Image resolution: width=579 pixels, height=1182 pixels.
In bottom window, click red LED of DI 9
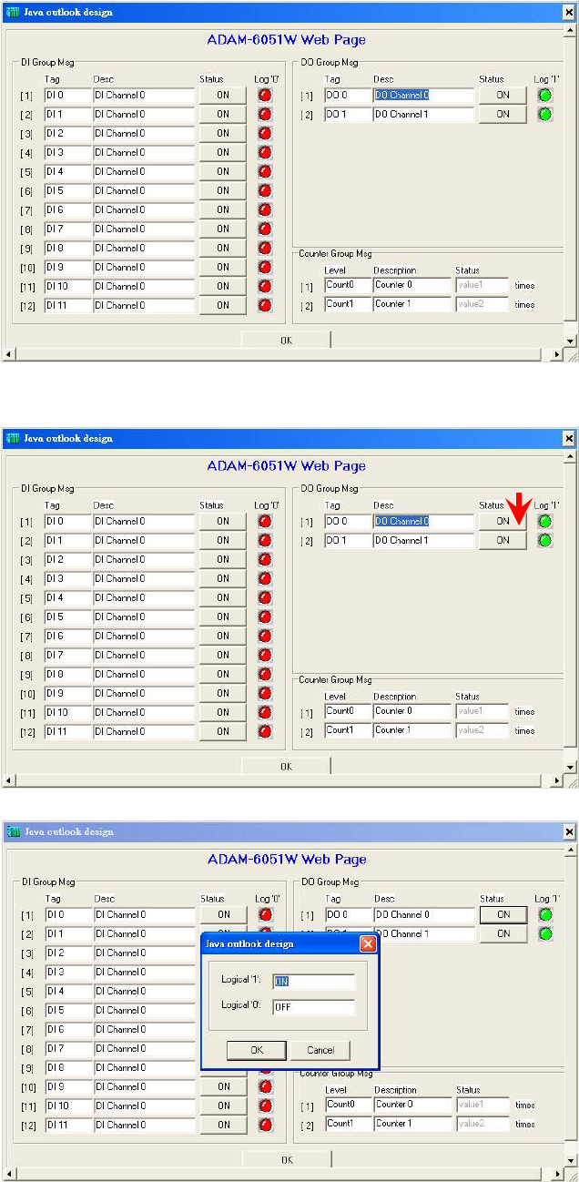point(265,1086)
